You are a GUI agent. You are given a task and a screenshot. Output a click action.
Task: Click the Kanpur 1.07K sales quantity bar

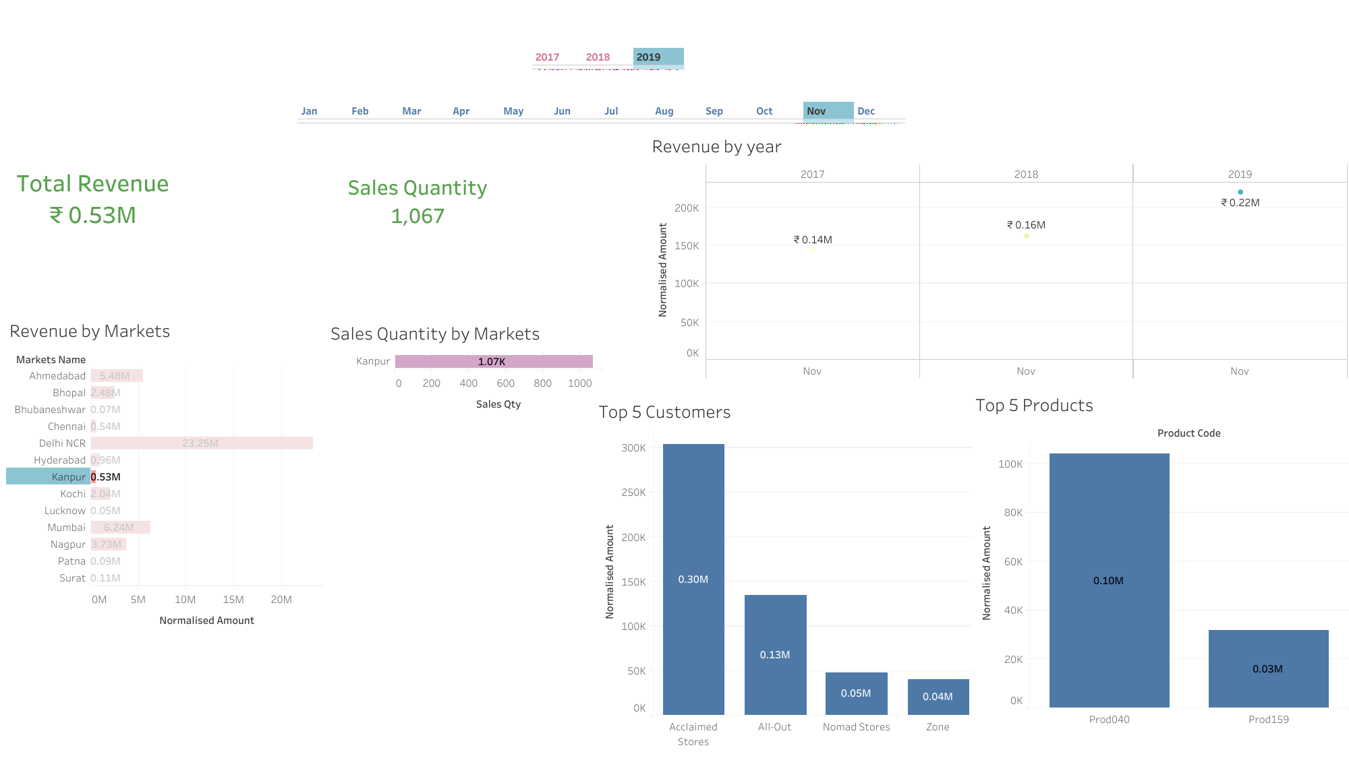coord(494,362)
